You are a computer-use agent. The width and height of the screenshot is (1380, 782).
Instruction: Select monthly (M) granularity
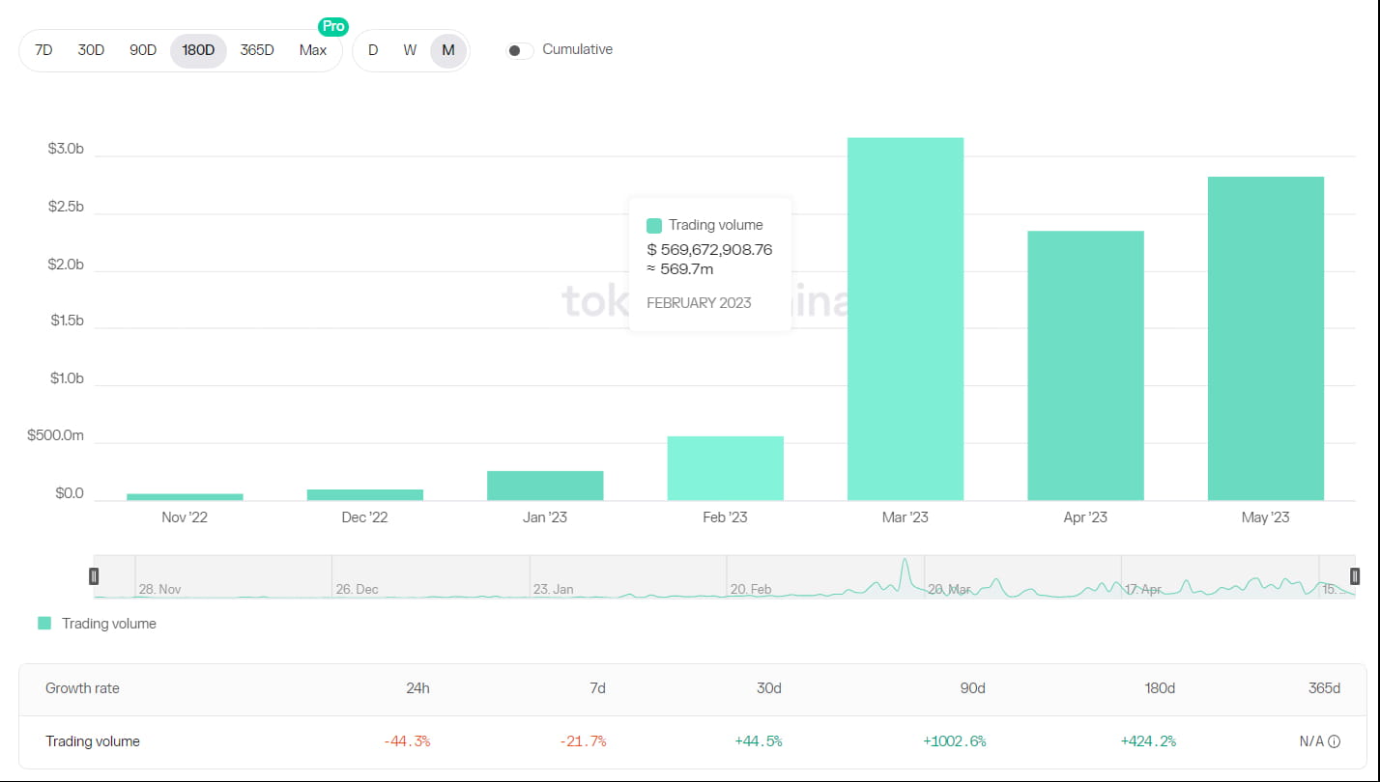(x=448, y=50)
